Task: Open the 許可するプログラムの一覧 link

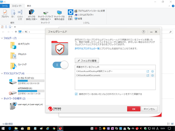Action: pyautogui.click(x=87, y=48)
